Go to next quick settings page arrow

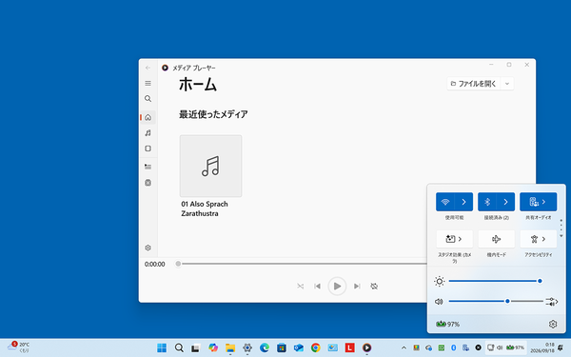[561, 236]
